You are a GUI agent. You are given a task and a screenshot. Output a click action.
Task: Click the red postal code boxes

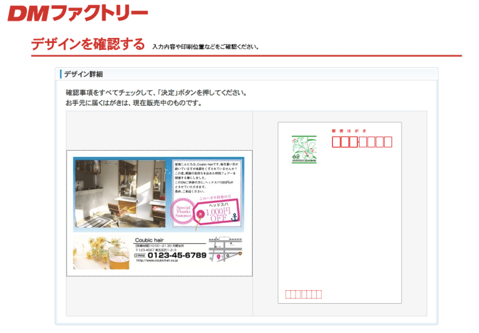[x=362, y=142]
